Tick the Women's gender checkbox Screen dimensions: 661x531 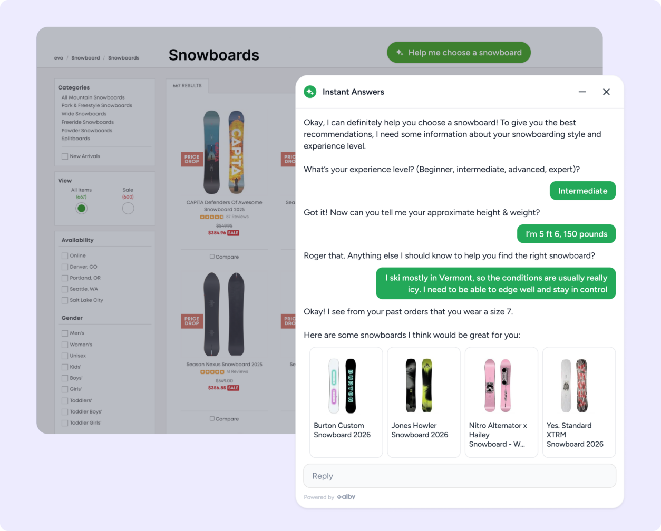tap(64, 345)
